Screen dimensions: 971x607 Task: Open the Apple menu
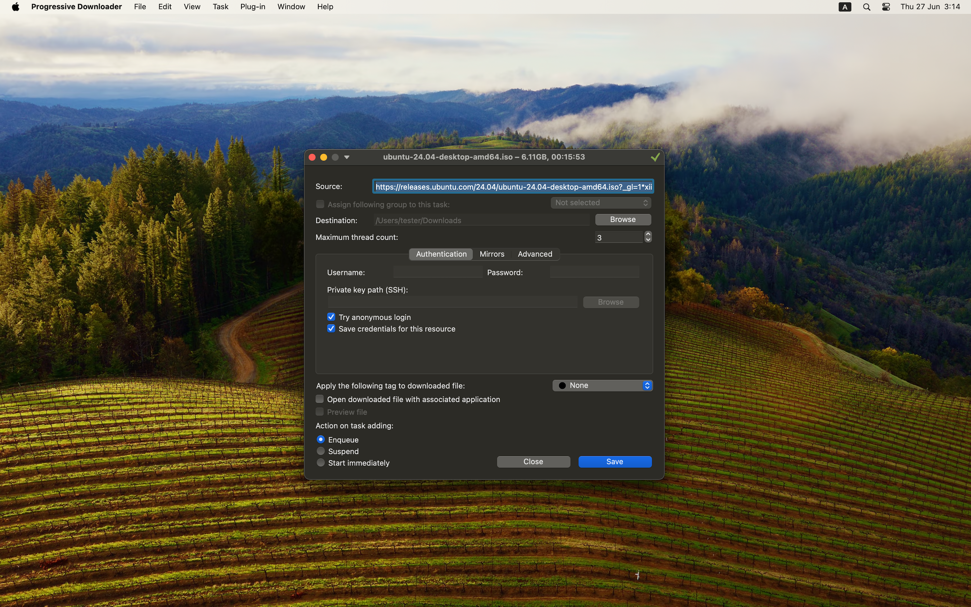click(x=15, y=7)
